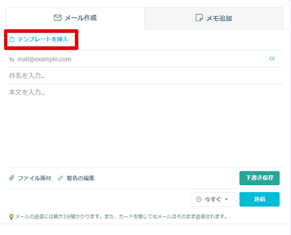
Task: Click the CC link
Action: tap(272, 59)
